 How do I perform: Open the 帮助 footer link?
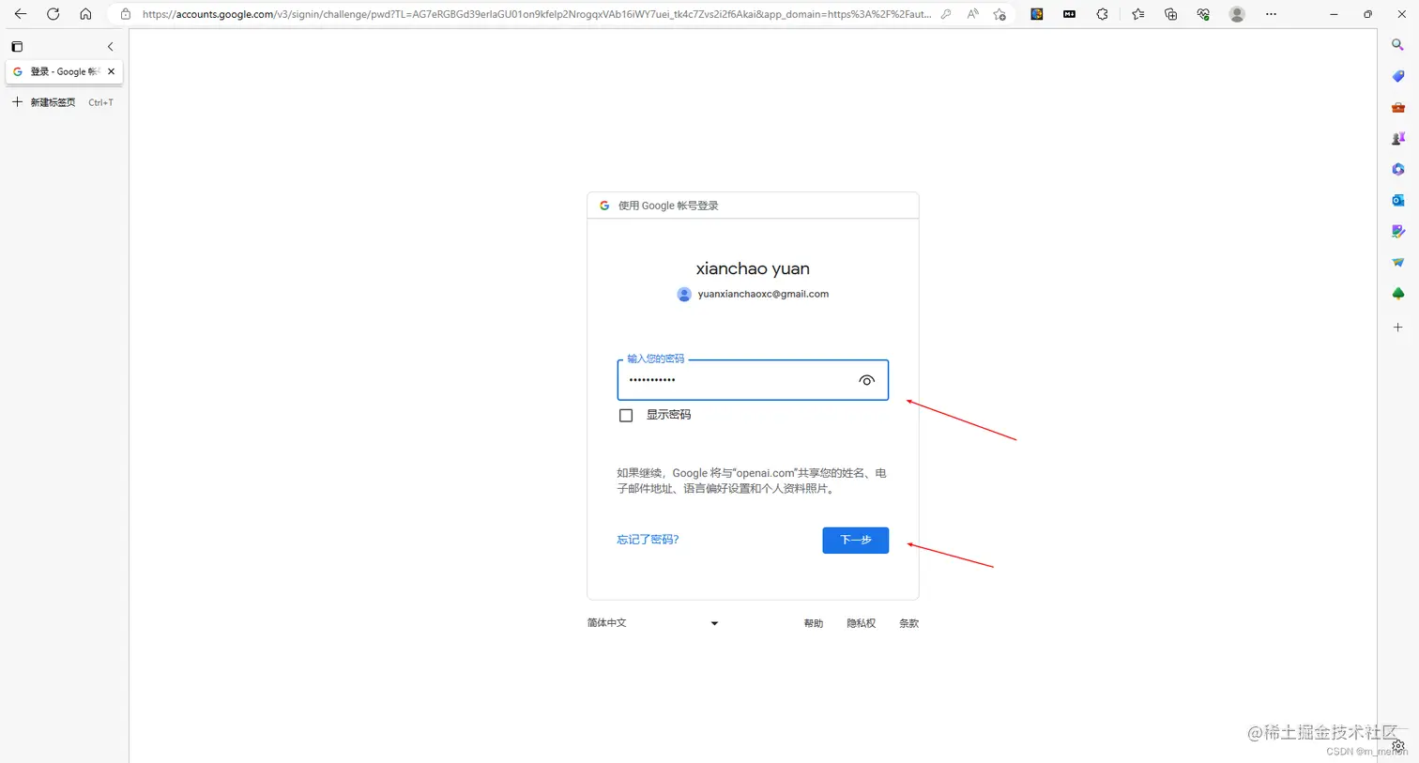click(x=814, y=623)
